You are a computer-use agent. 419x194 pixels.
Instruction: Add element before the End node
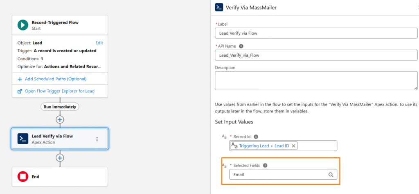coord(60,158)
